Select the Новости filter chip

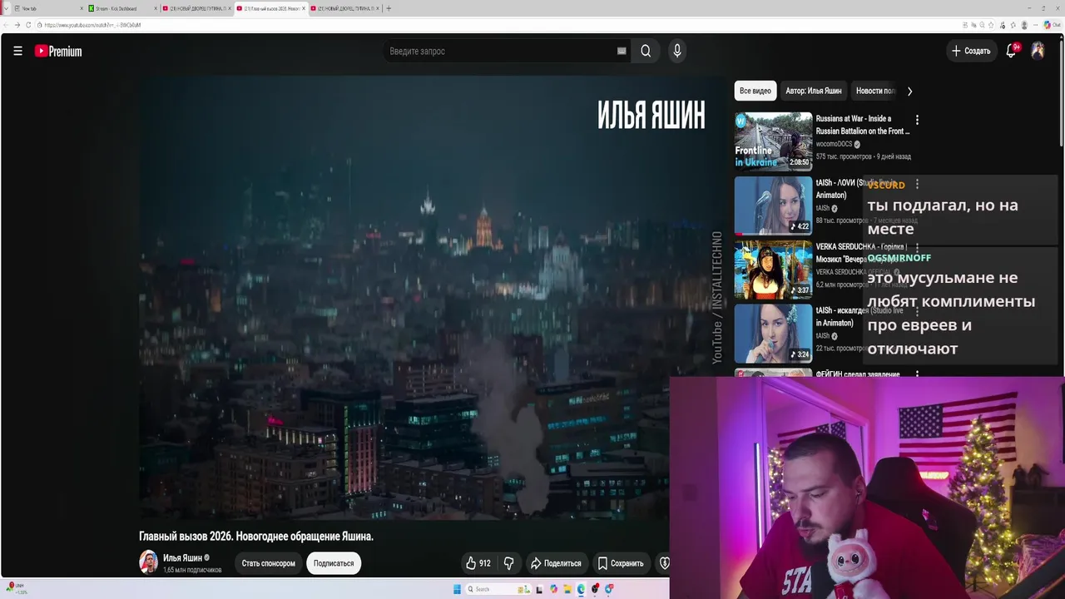pyautogui.click(x=874, y=91)
